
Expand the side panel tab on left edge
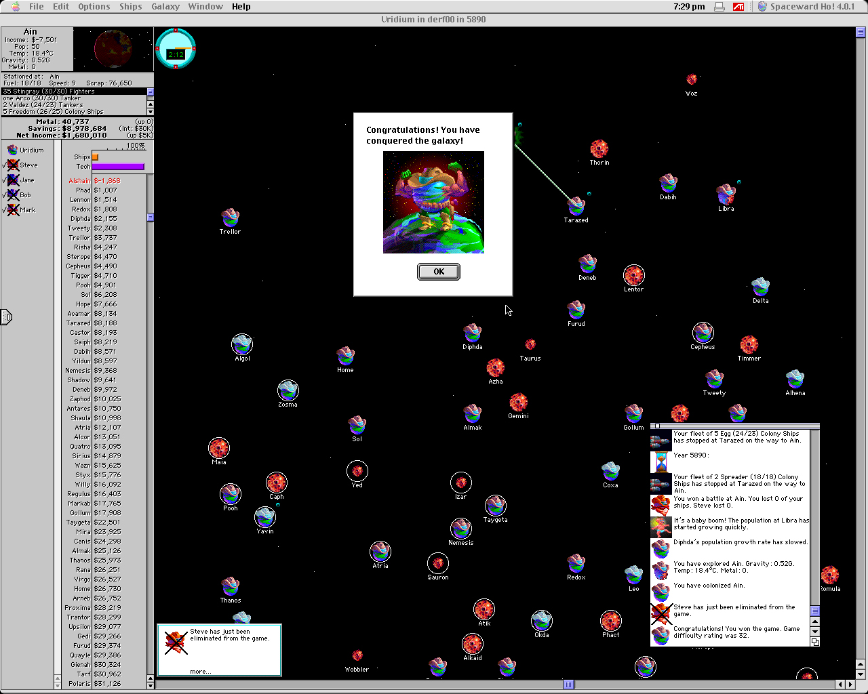pyautogui.click(x=6, y=317)
